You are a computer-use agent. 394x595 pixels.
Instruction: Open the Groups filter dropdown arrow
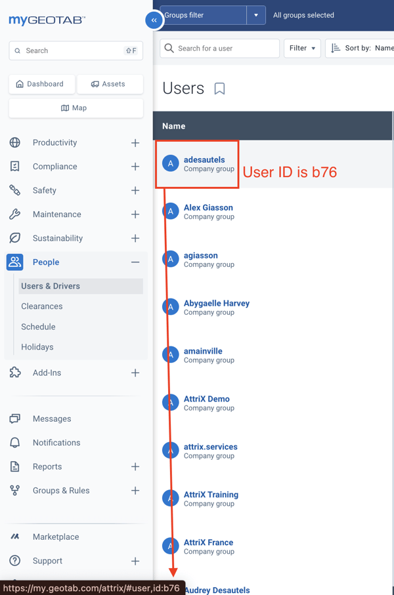tap(256, 15)
